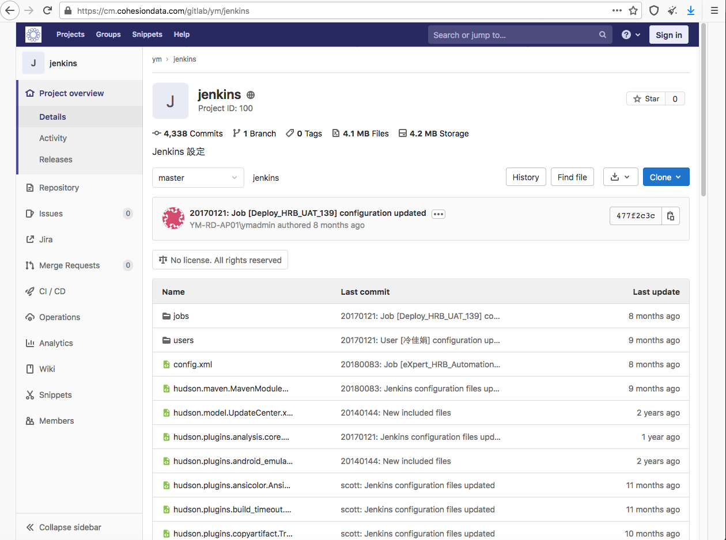Click the copy commit SHA icon
726x540 pixels.
(671, 216)
